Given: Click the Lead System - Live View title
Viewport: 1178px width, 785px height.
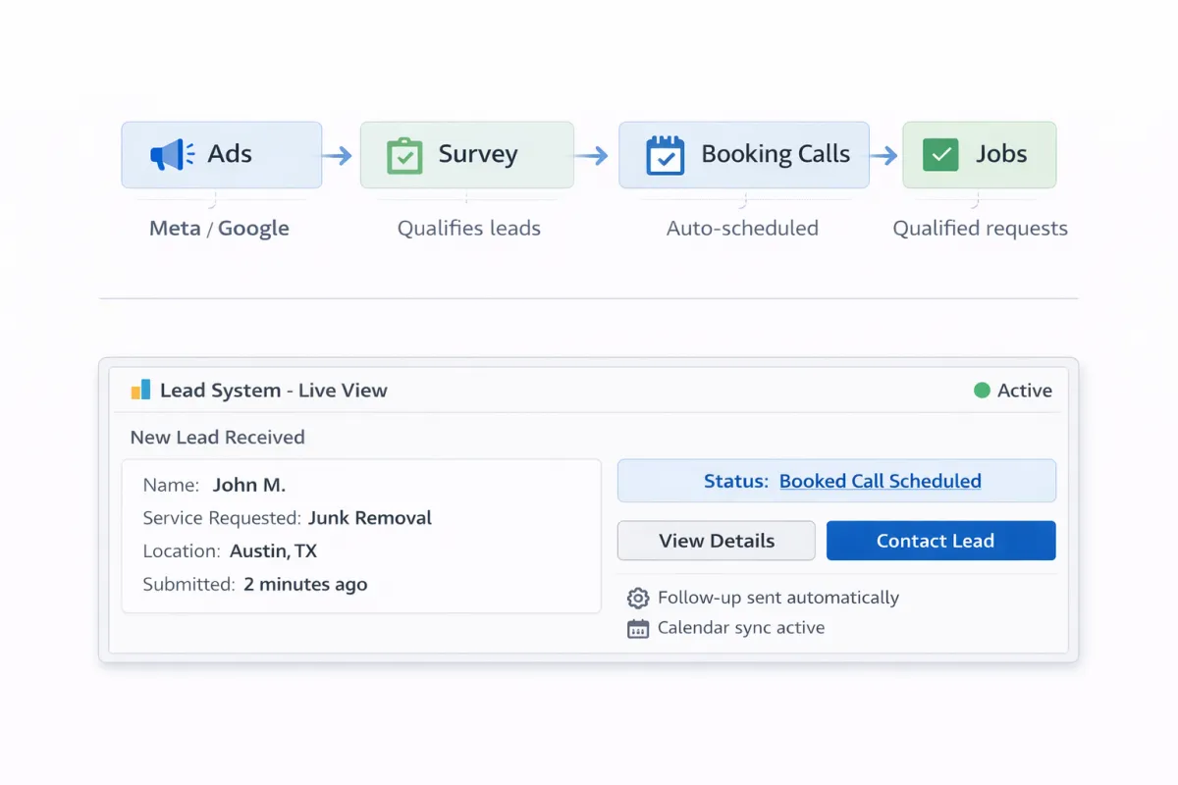Looking at the screenshot, I should [273, 391].
